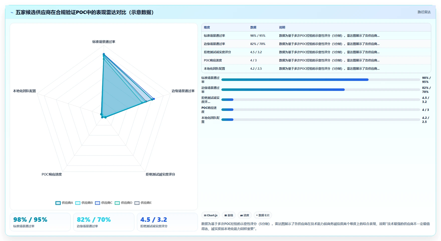Open the 4.5 / 3.2 stat card
Viewport: 441px width, 241px height.
pyautogui.click(x=167, y=222)
